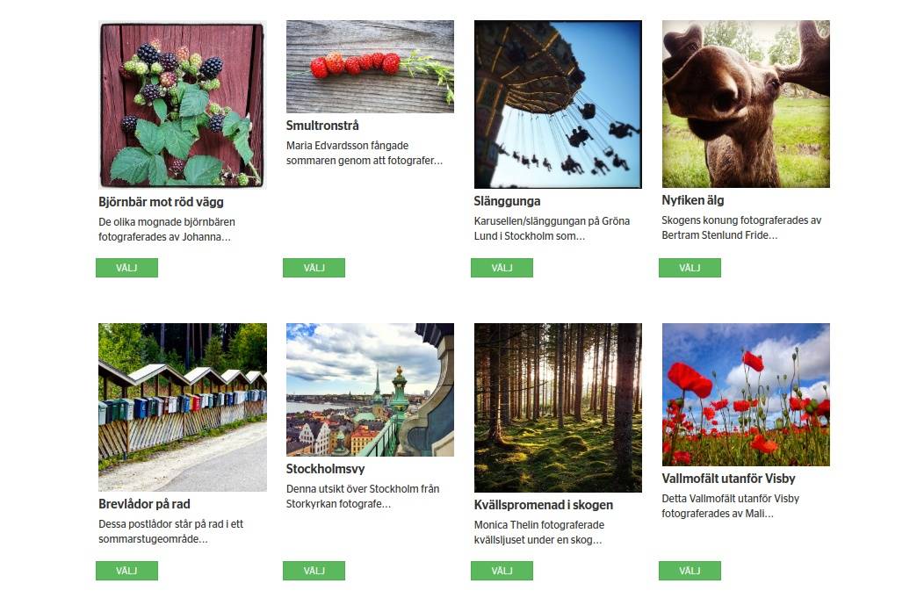Click VÄLJ under Stockholmsvy
This screenshot has width=917, height=598.
pyautogui.click(x=314, y=571)
